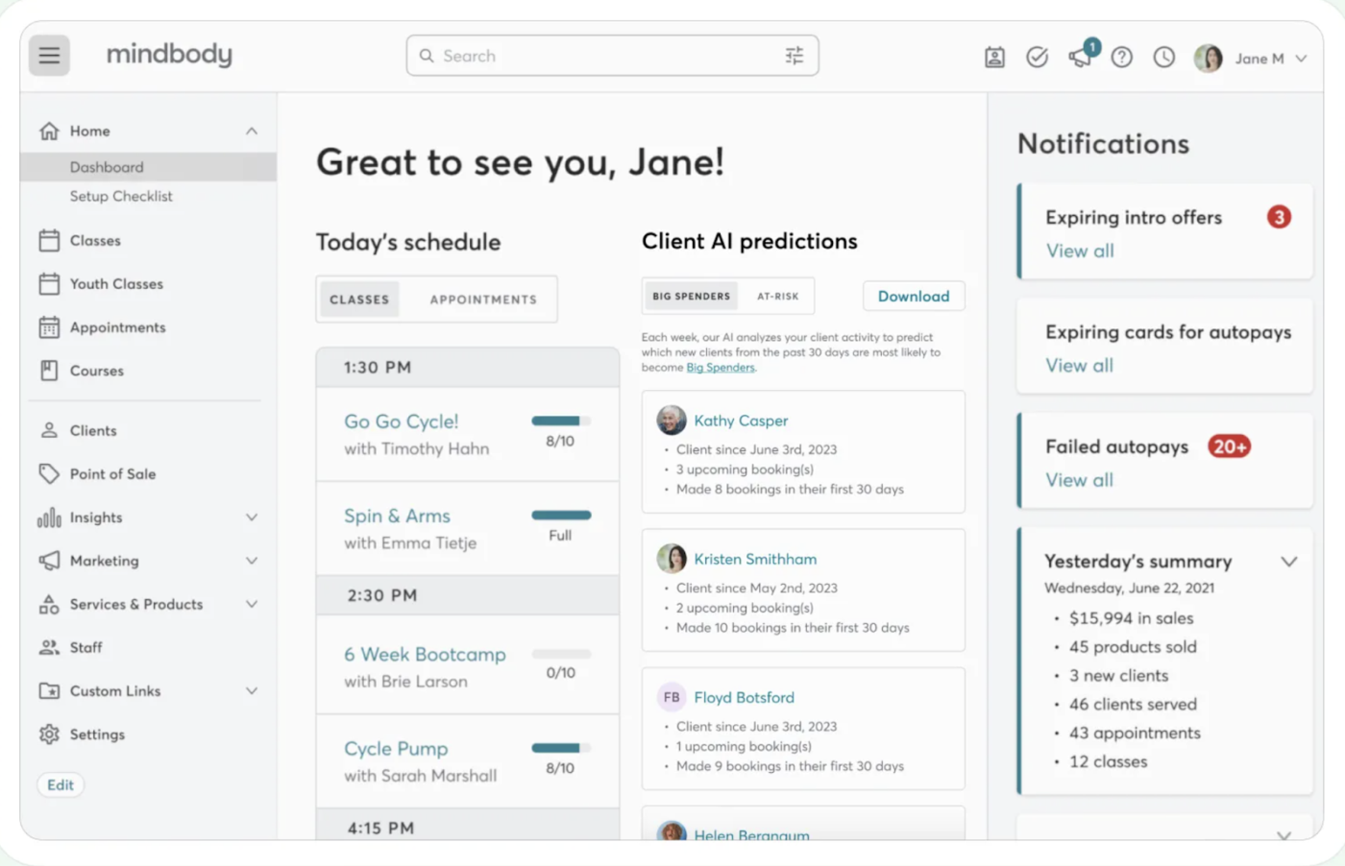Go to Point of Sale
The height and width of the screenshot is (866, 1345).
click(x=112, y=474)
